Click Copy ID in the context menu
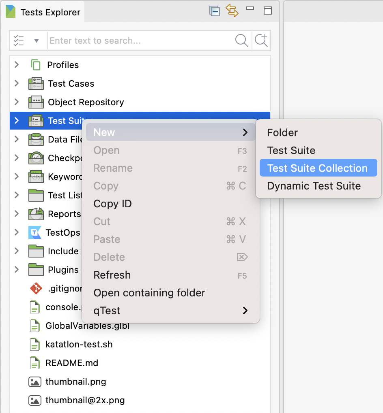The image size is (383, 413). (112, 204)
